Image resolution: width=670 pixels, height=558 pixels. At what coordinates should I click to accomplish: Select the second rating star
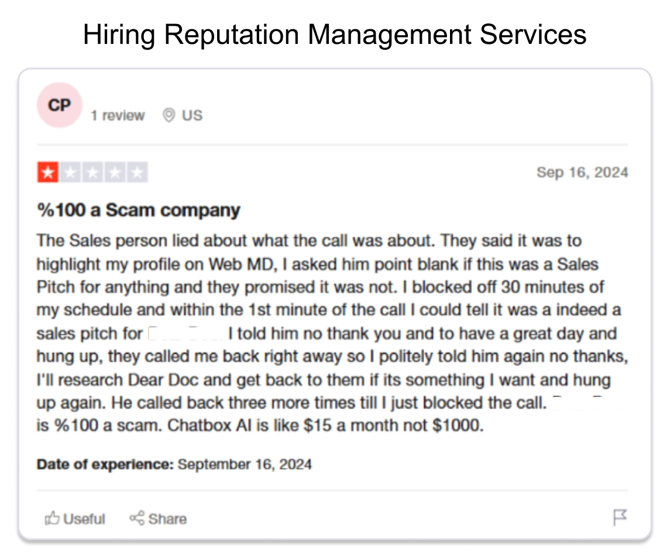tap(70, 173)
